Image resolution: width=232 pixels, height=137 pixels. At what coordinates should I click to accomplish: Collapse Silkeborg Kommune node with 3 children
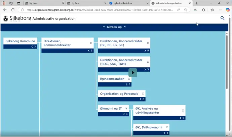(x=20, y=47)
